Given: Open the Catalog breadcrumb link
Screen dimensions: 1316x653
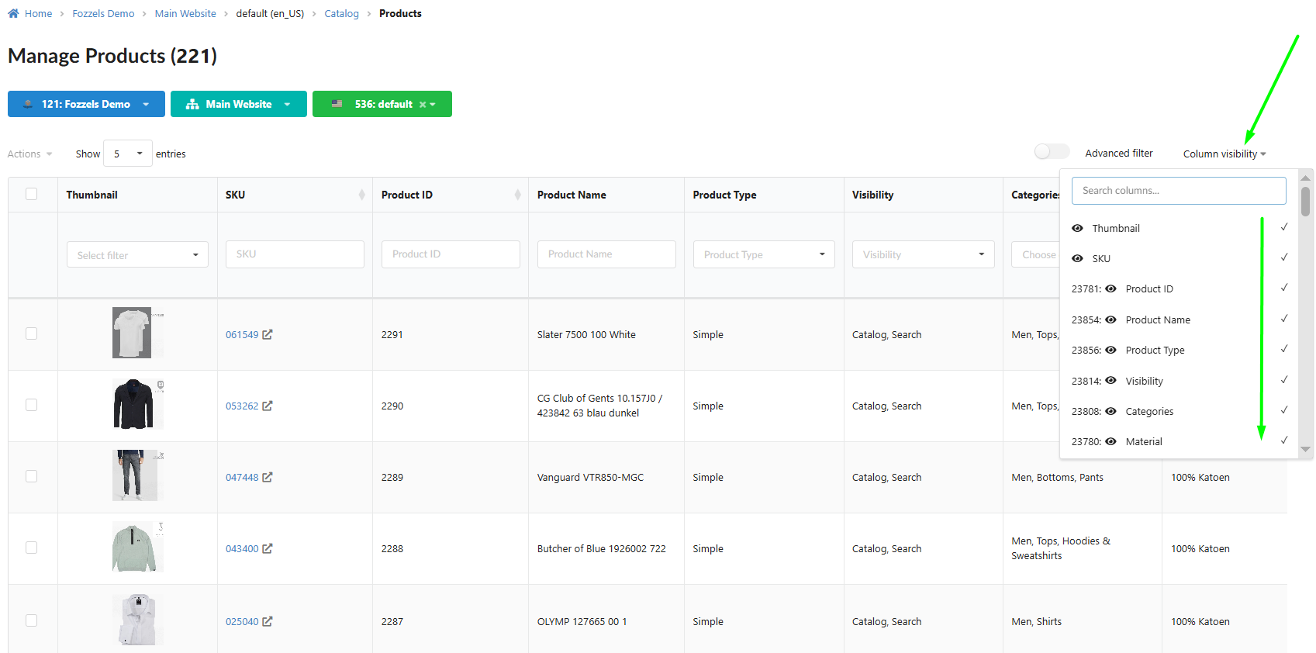Looking at the screenshot, I should click(x=341, y=13).
